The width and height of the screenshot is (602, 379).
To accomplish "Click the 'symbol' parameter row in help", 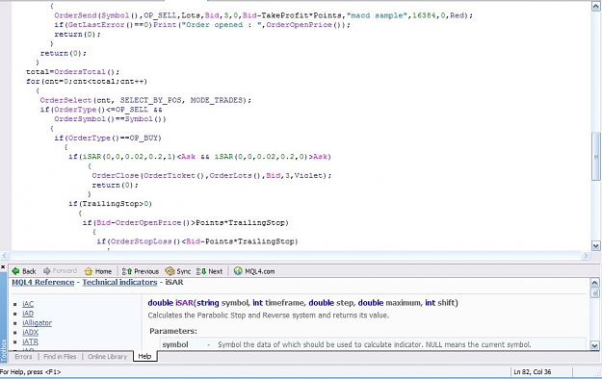I will click(373, 344).
